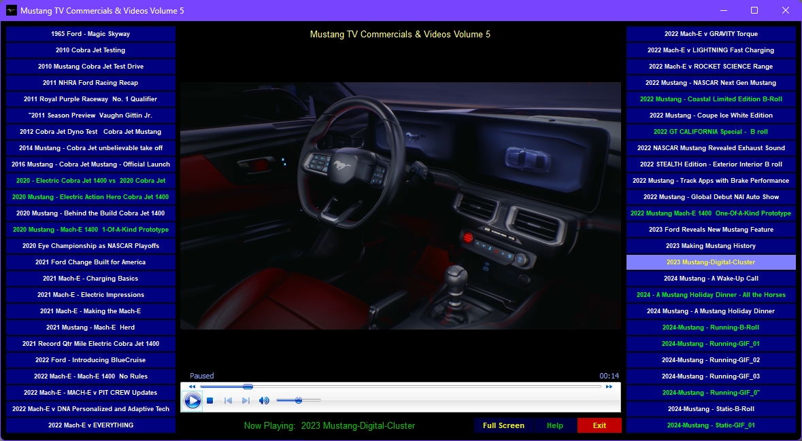Select '2022 Mach-E v ROCKET SCIENCE Range'
Viewport: 802px width, 441px height.
711,67
